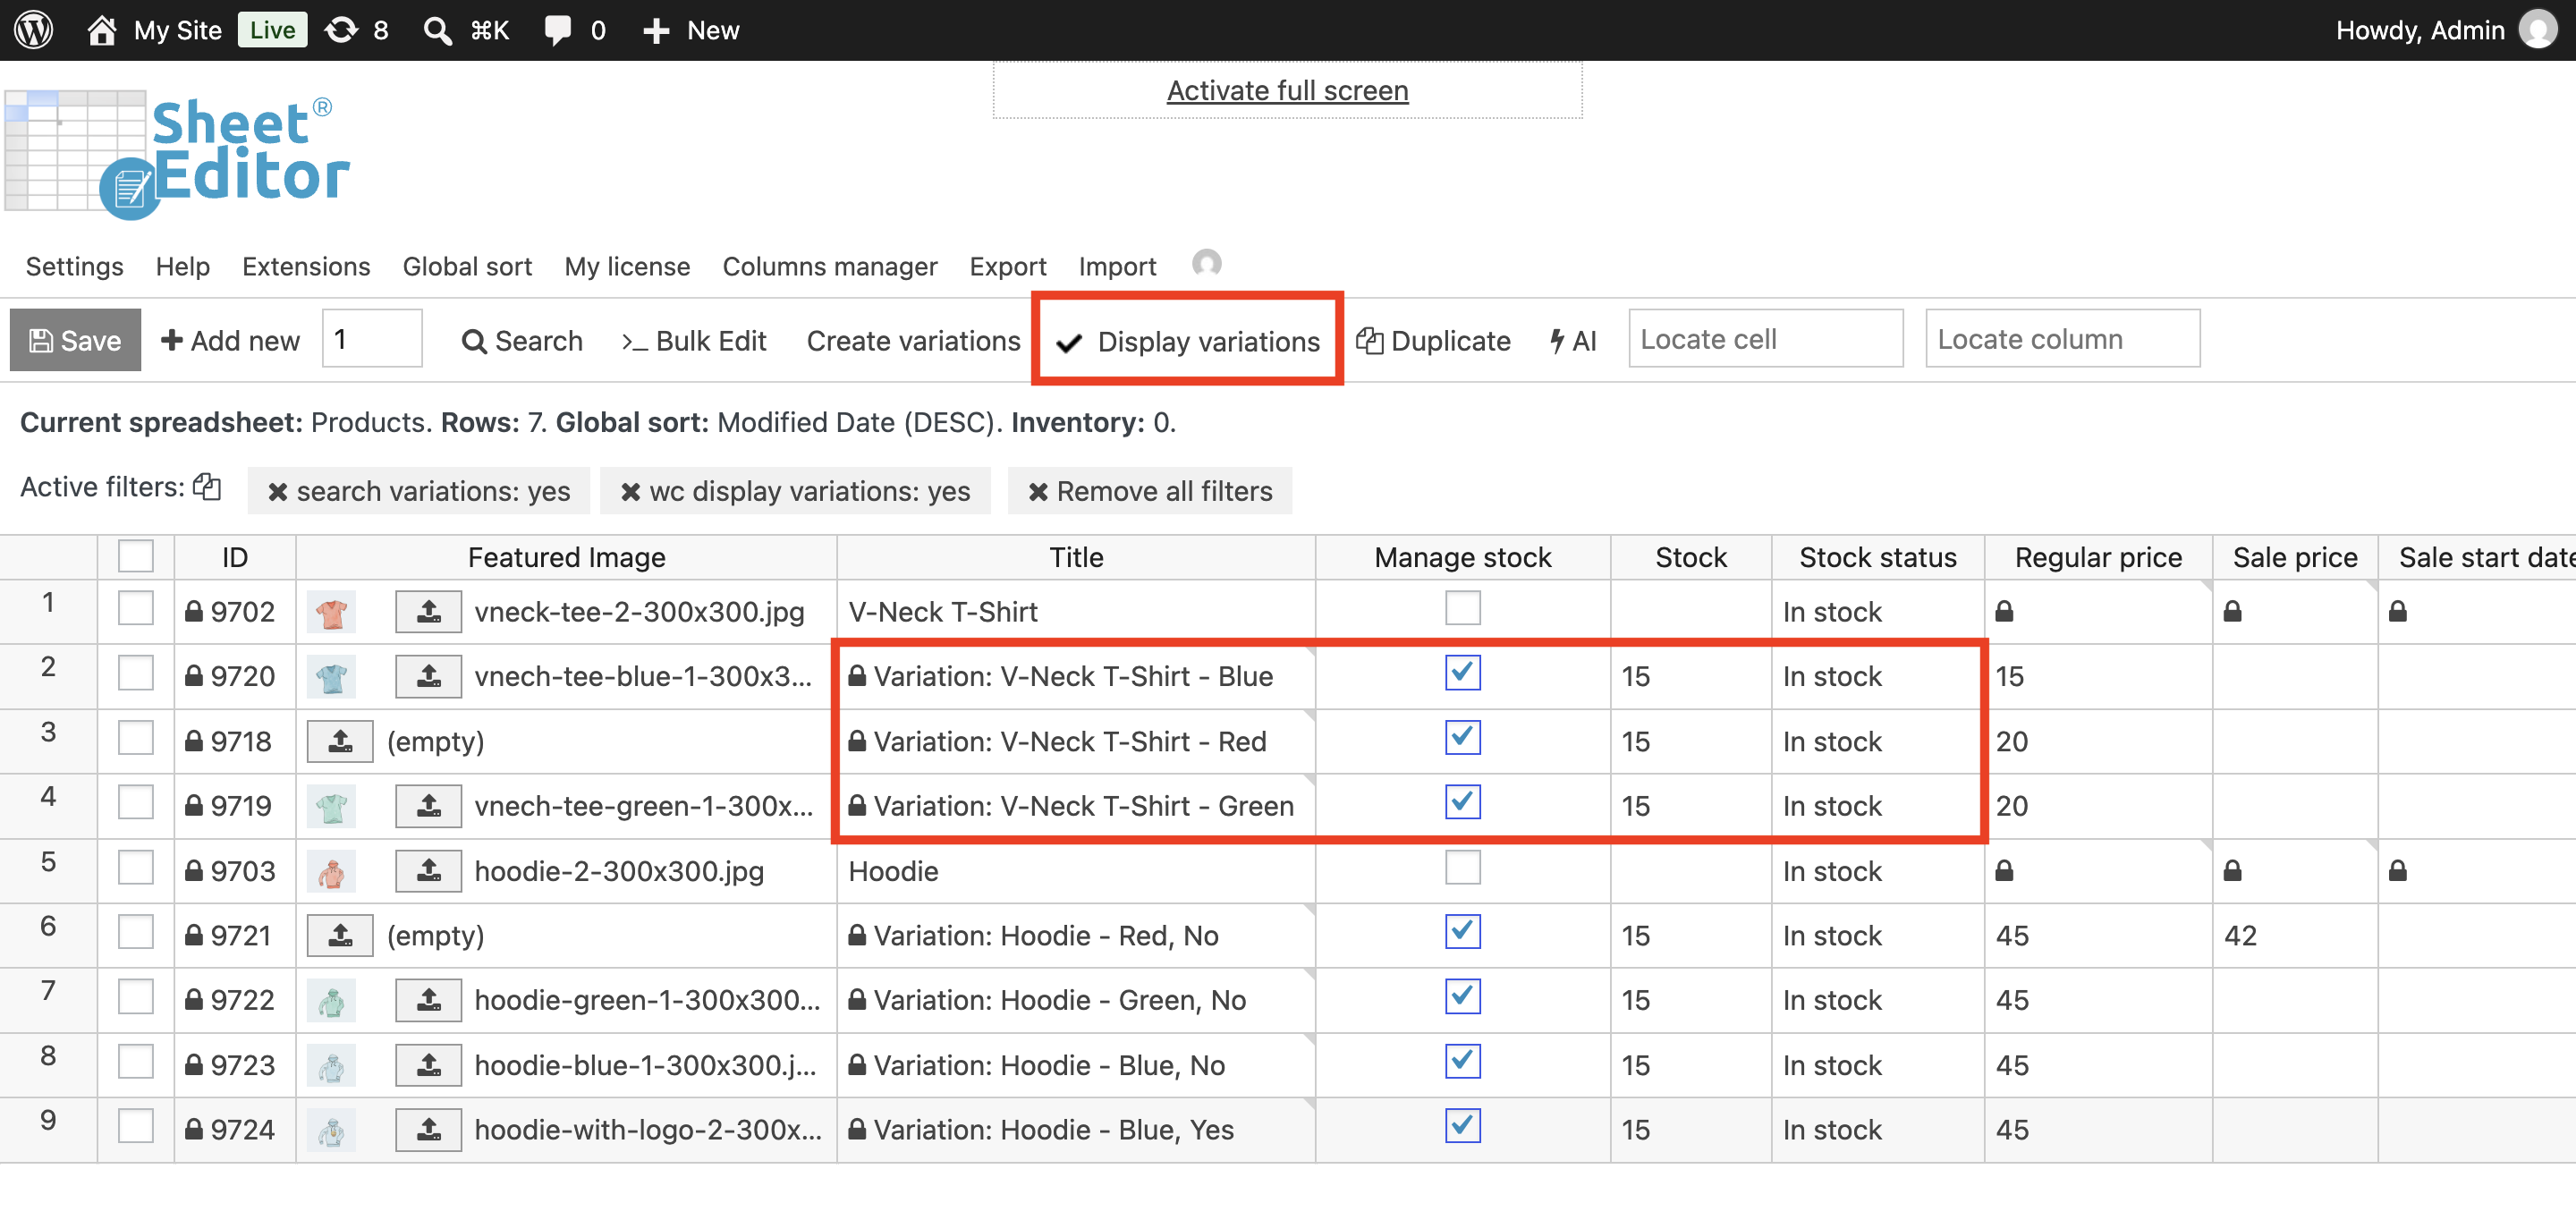Open the Settings menu

click(x=75, y=266)
